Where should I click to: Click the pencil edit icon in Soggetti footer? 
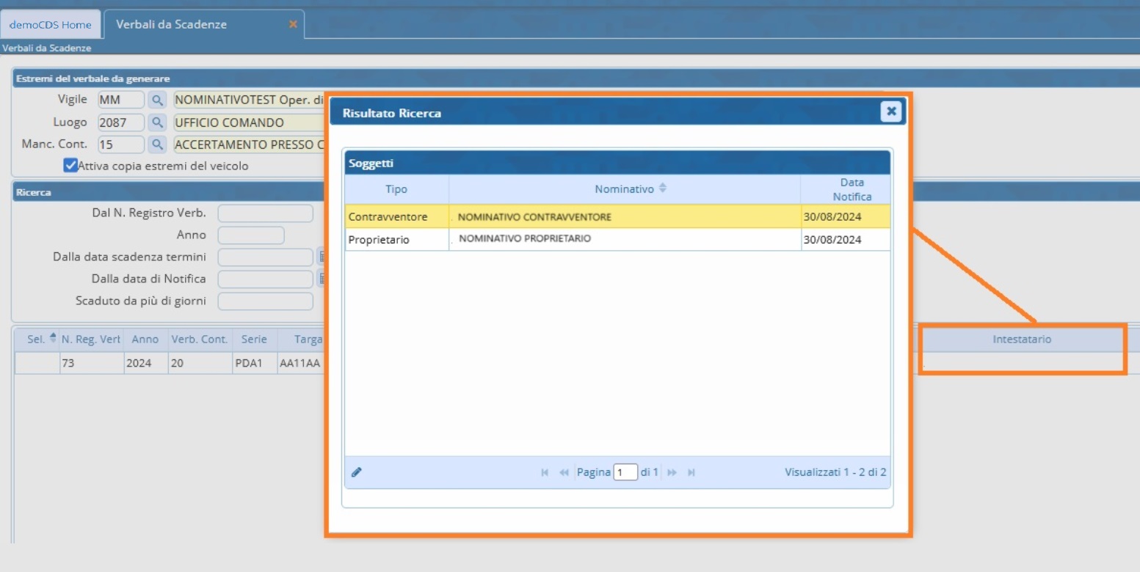(357, 472)
